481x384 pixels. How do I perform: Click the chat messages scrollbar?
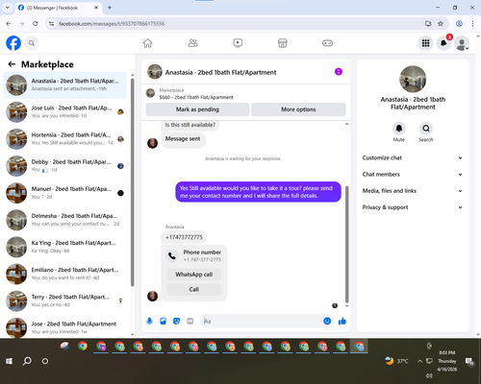(x=346, y=244)
